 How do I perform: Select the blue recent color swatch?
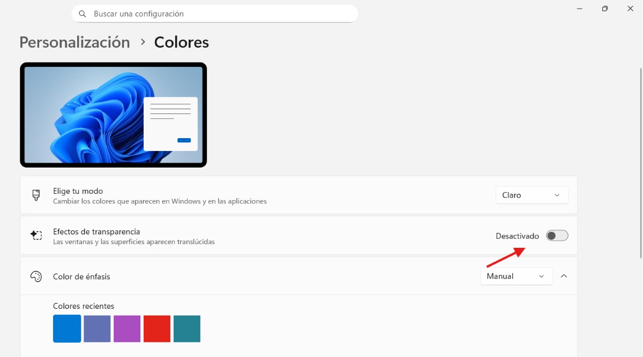(66, 328)
